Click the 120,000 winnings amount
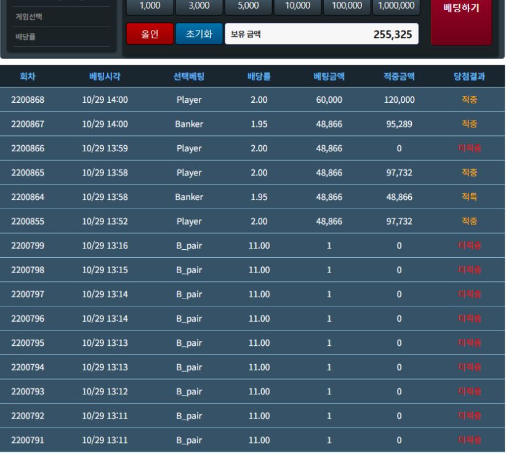This screenshot has height=459, width=514. (400, 100)
